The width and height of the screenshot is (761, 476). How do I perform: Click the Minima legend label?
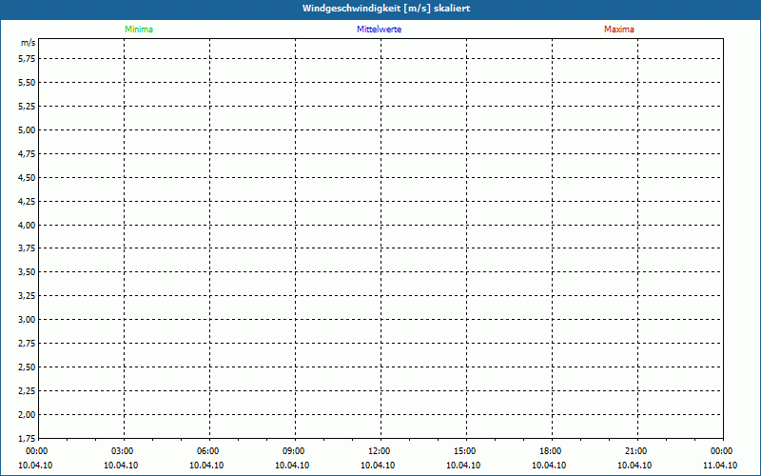point(139,30)
